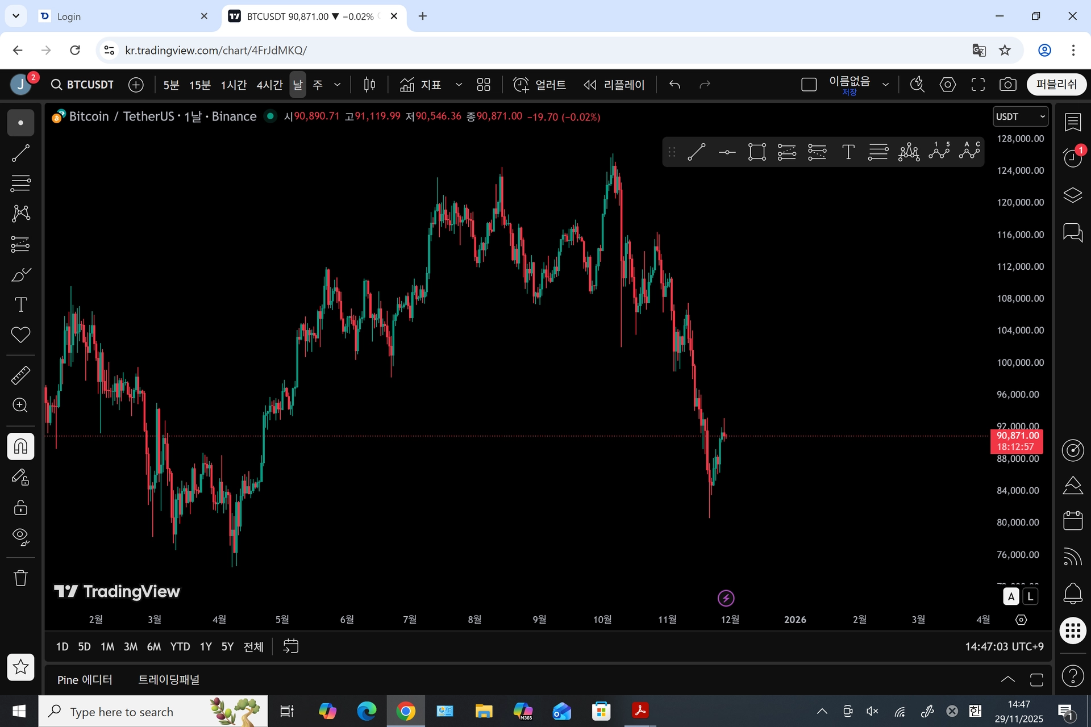Open the alerts alarm clock panel
1091x727 pixels.
[x=1072, y=158]
